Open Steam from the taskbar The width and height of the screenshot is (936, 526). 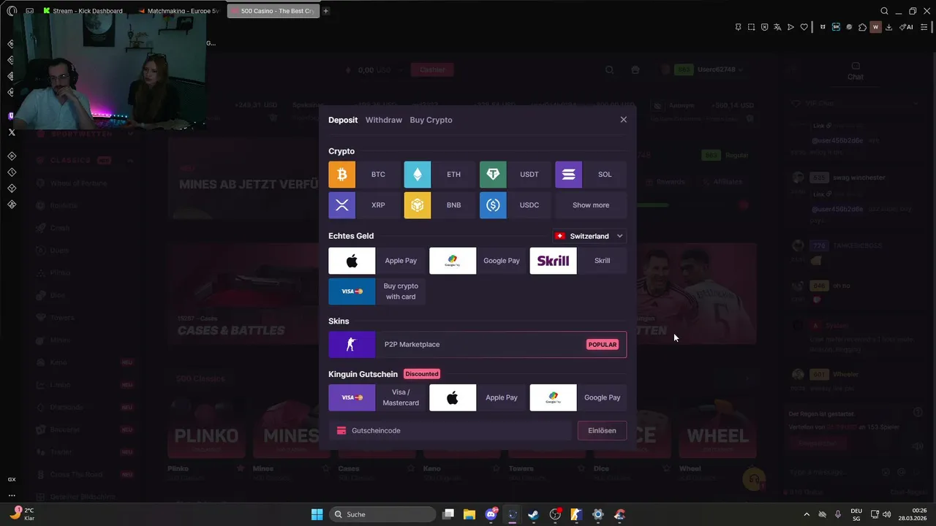(x=534, y=514)
